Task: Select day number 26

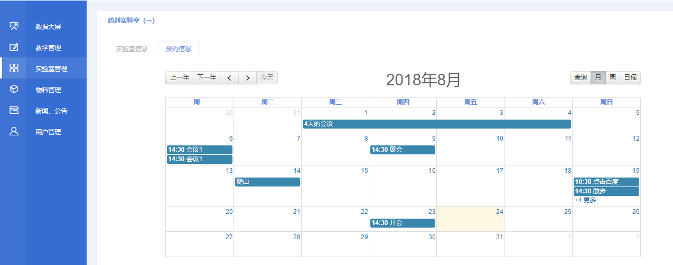Action: [x=636, y=212]
